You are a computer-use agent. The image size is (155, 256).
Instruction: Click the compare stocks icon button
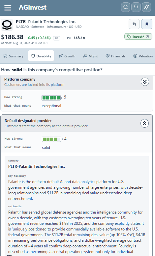134,24
